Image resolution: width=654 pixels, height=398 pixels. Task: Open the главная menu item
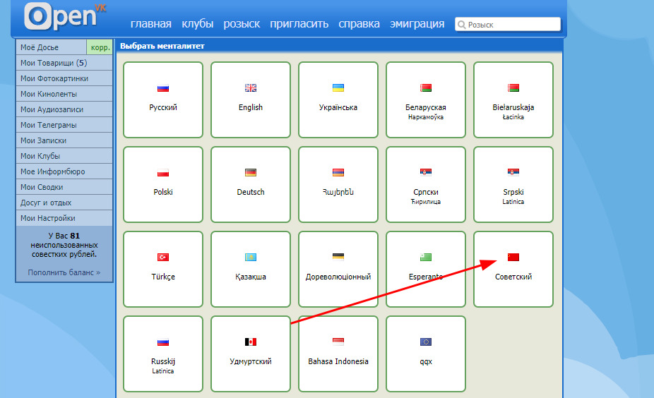150,24
